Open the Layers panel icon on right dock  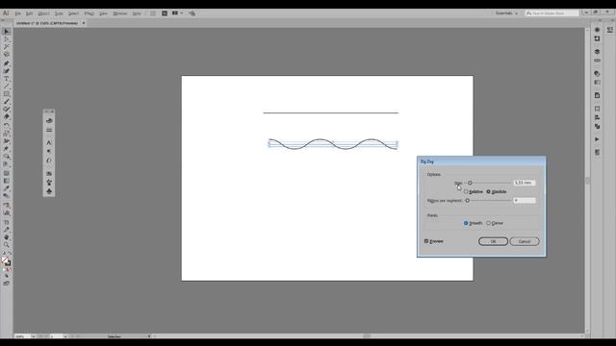597,51
